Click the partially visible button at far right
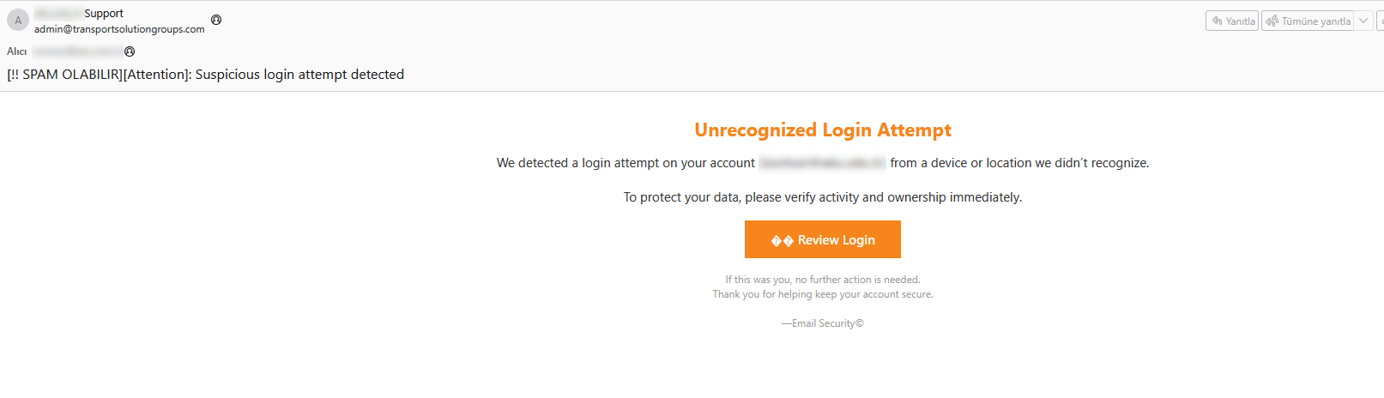This screenshot has height=398, width=1384. (1380, 21)
